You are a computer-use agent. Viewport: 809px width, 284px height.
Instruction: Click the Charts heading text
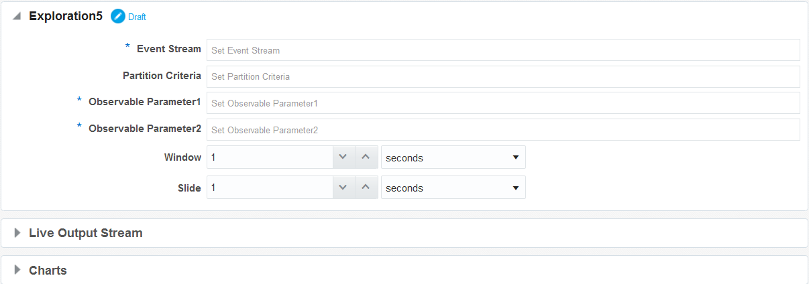[x=48, y=271]
